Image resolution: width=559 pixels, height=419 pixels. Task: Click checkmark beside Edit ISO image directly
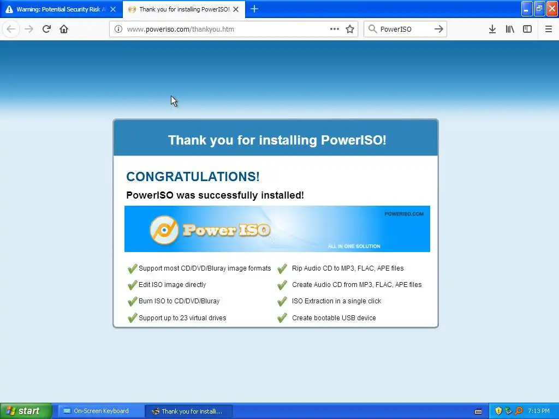(132, 285)
